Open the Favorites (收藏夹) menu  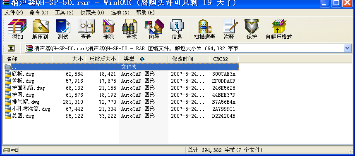pyautogui.click(x=92, y=12)
